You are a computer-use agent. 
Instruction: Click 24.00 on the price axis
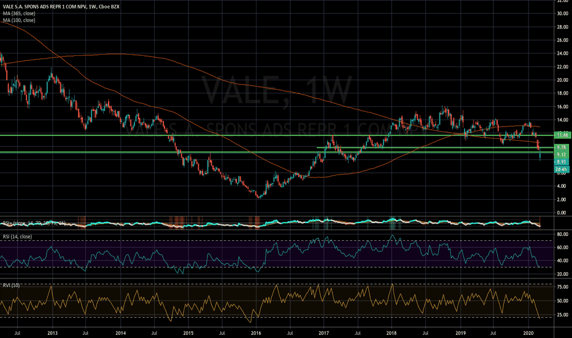563,53
